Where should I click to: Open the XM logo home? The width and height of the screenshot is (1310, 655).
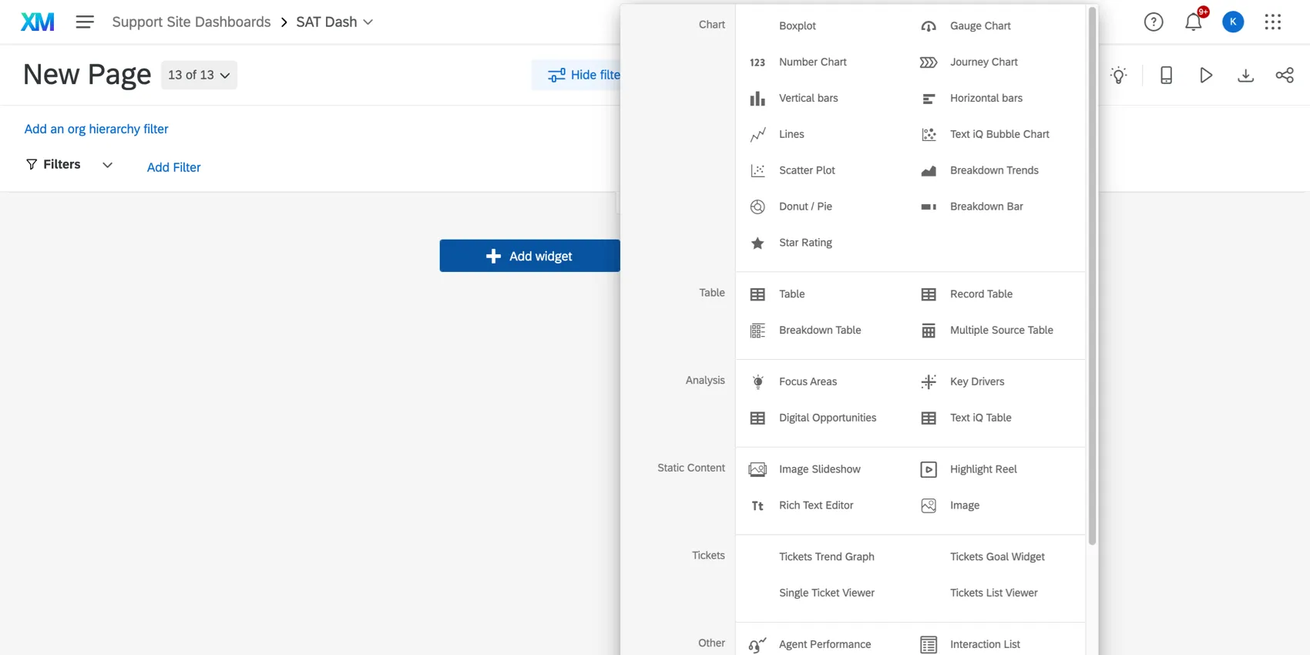(x=37, y=22)
